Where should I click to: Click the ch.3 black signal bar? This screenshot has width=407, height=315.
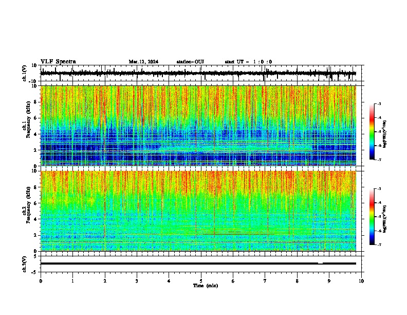pyautogui.click(x=198, y=264)
